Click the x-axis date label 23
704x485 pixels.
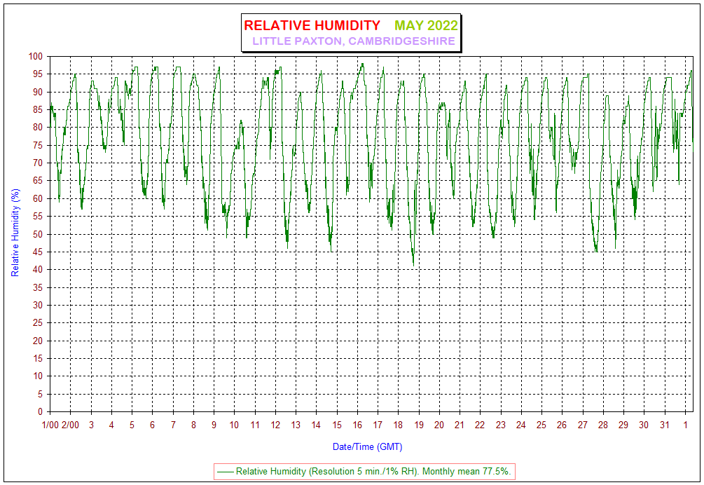click(x=501, y=425)
